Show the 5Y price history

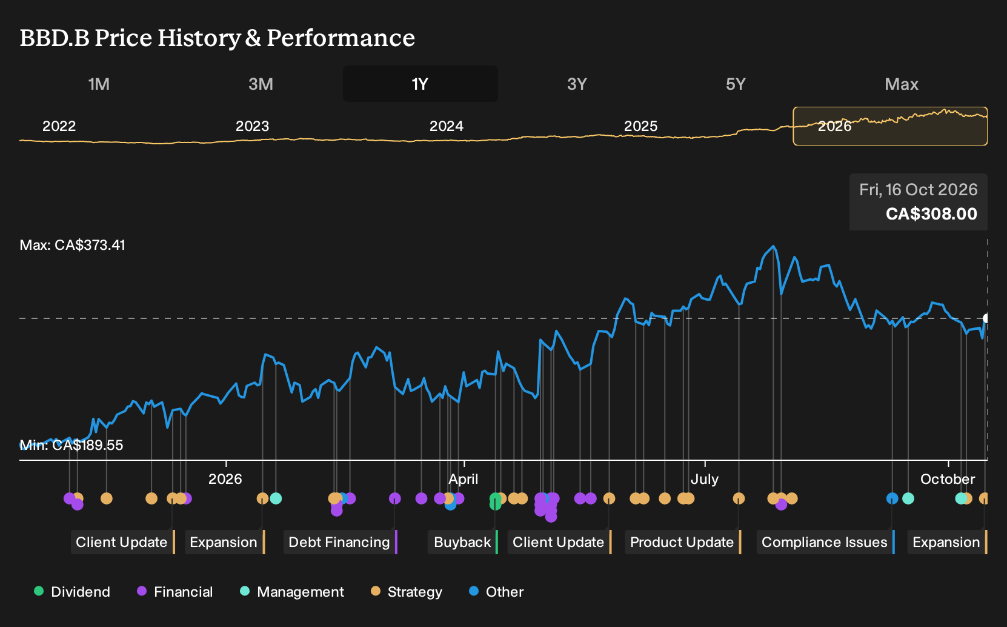736,84
